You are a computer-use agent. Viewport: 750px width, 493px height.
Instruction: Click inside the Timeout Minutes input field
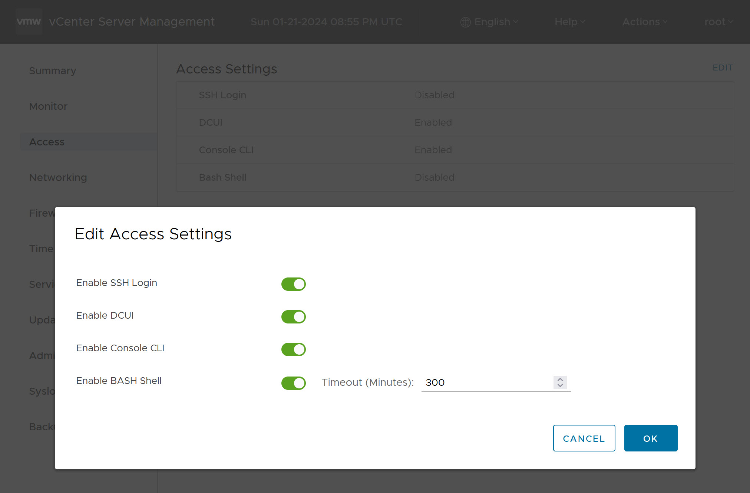pyautogui.click(x=482, y=382)
